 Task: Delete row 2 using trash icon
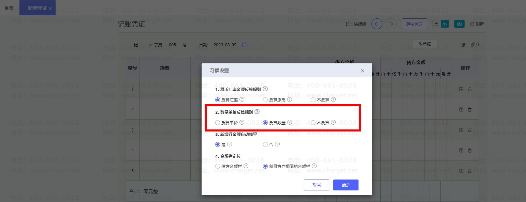point(470,110)
